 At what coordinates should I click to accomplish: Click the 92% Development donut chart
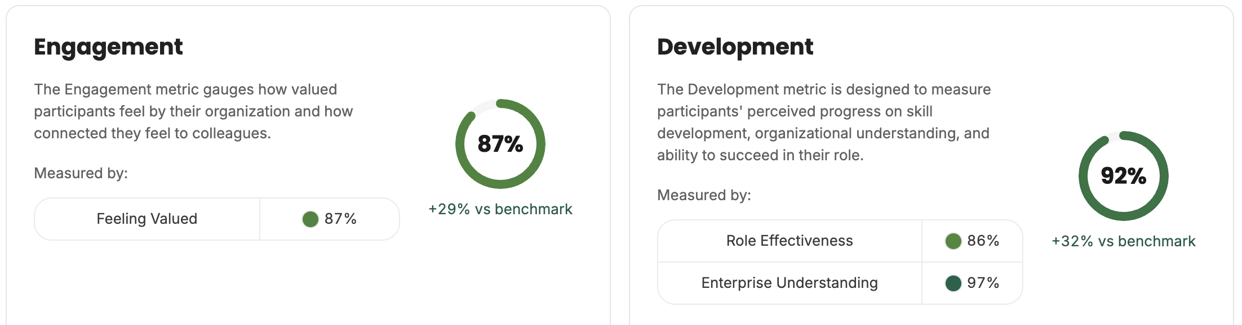coord(1124,176)
